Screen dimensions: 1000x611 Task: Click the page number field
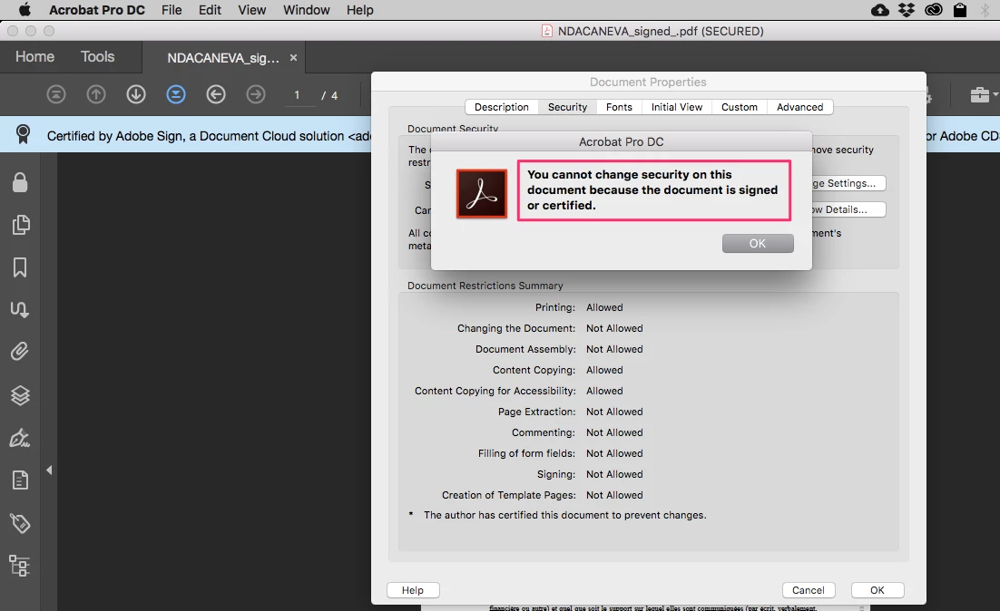pyautogui.click(x=298, y=95)
